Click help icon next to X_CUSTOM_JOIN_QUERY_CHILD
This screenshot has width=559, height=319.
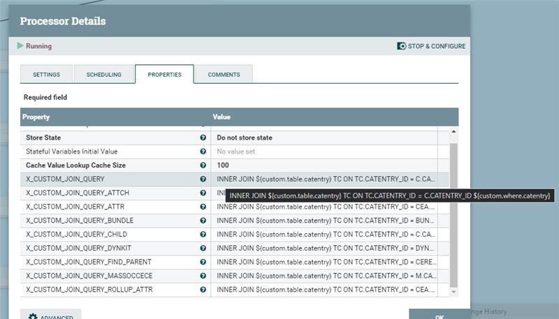[x=203, y=234]
